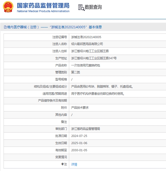
Task: Open the 详情 link
Action: click(x=74, y=164)
